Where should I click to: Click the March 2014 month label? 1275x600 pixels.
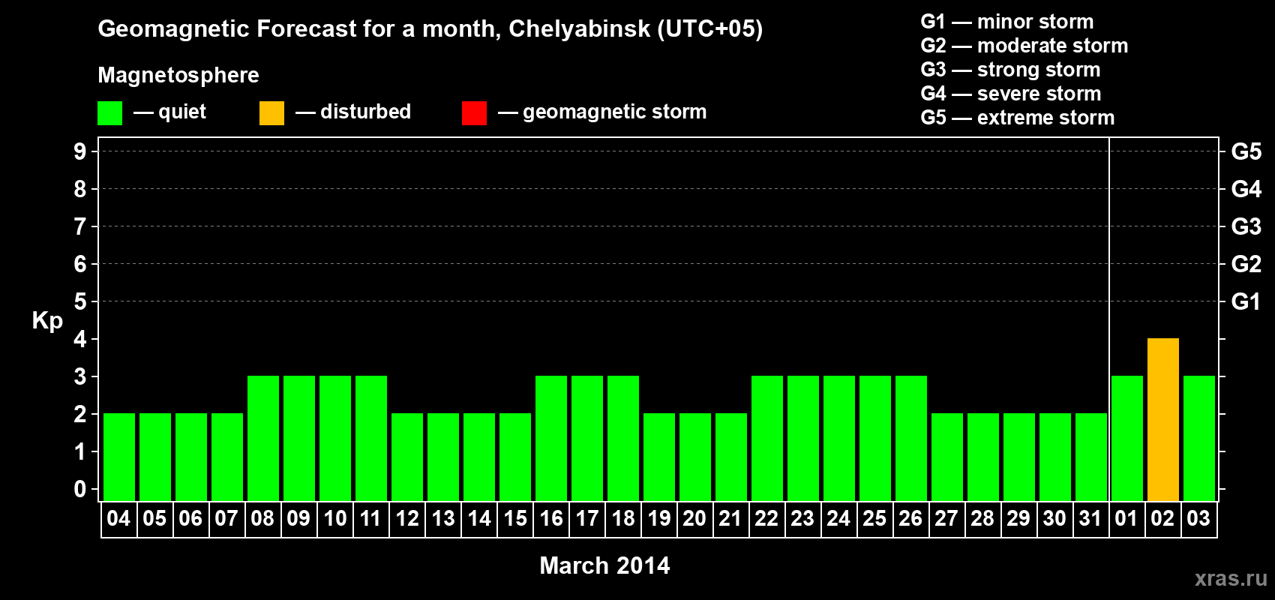[604, 565]
